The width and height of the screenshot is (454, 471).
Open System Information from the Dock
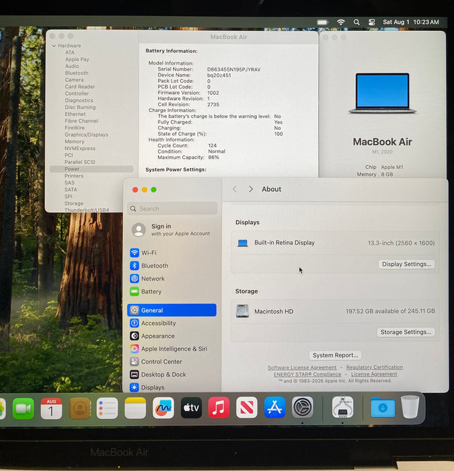tap(342, 407)
